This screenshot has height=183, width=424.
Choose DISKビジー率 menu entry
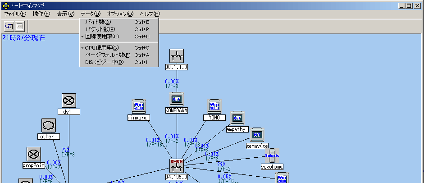point(119,63)
